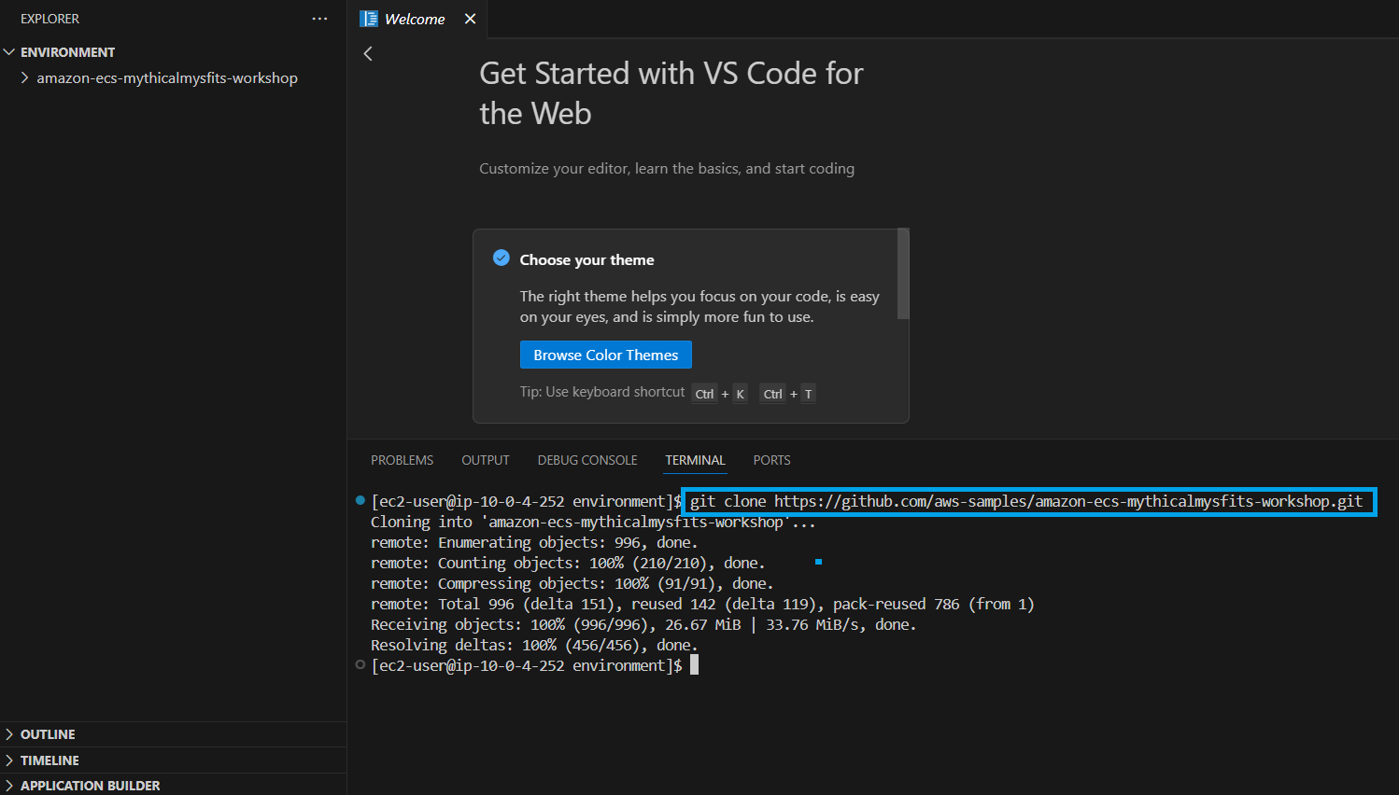Select the Choose your theme step title

586,259
